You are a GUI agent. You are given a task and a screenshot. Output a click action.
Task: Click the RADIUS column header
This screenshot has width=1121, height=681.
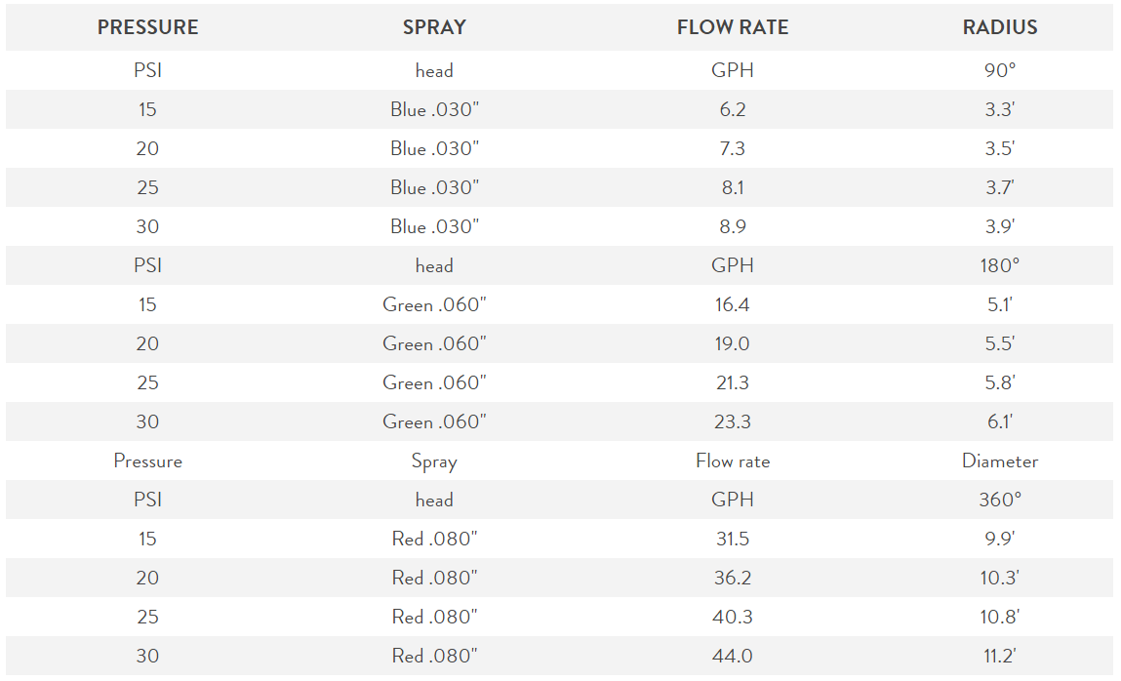tap(999, 27)
